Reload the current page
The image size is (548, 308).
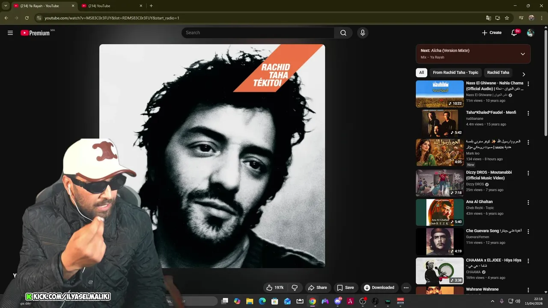pyautogui.click(x=27, y=18)
